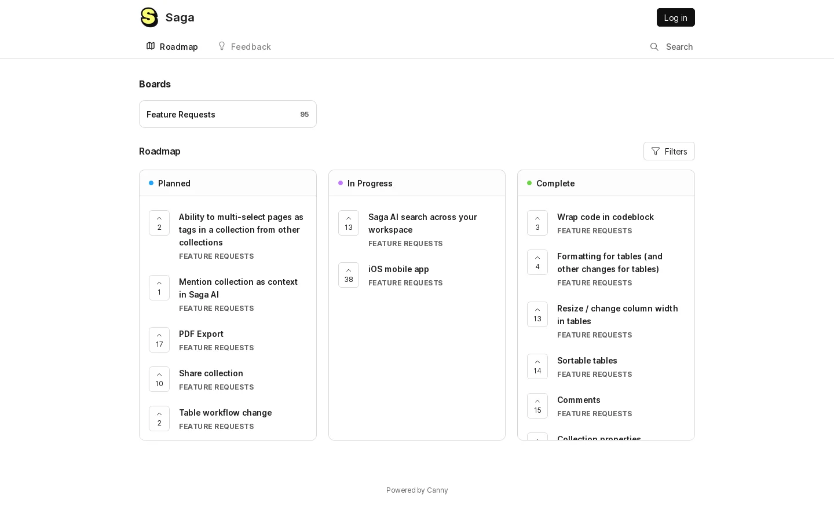834x521 pixels.
Task: Open the Wrap code in codeblock post
Action: pos(605,217)
